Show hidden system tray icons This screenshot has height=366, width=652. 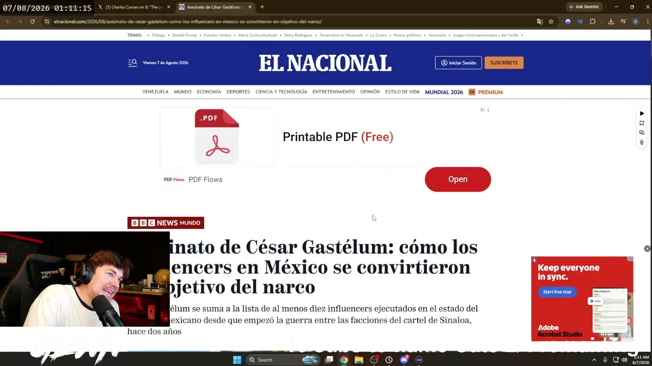click(594, 360)
